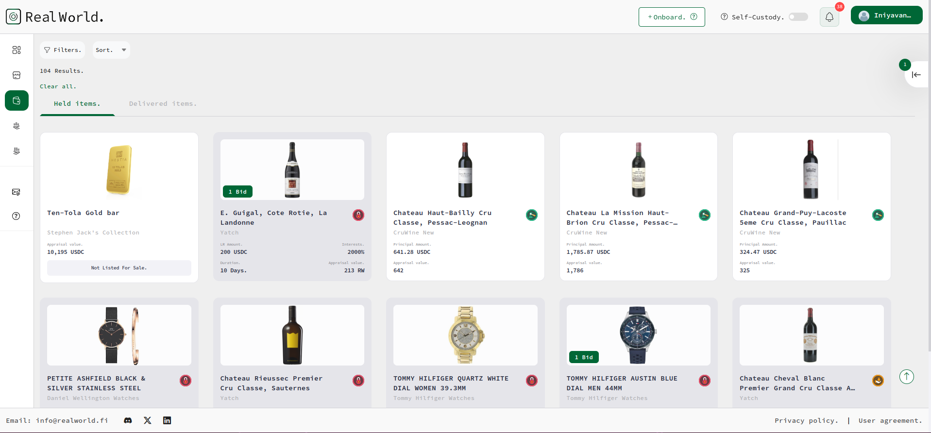The width and height of the screenshot is (931, 433).
Task: Open the dashboard grid icon in sidebar
Action: point(17,50)
